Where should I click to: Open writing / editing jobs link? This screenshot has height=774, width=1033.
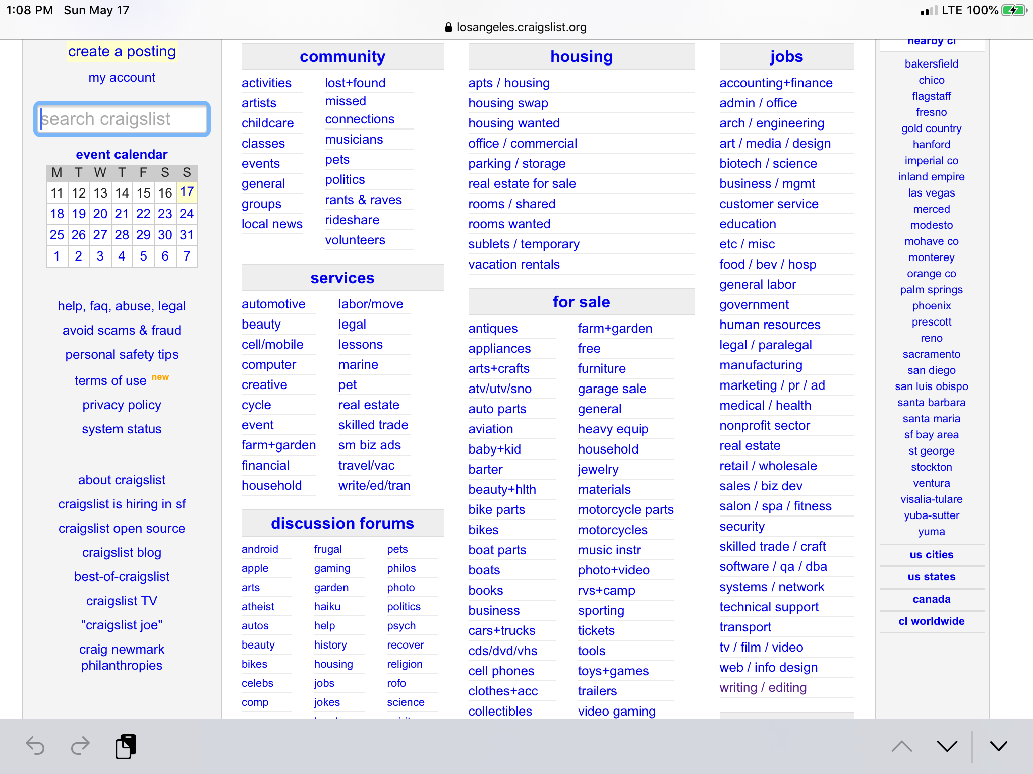point(763,687)
